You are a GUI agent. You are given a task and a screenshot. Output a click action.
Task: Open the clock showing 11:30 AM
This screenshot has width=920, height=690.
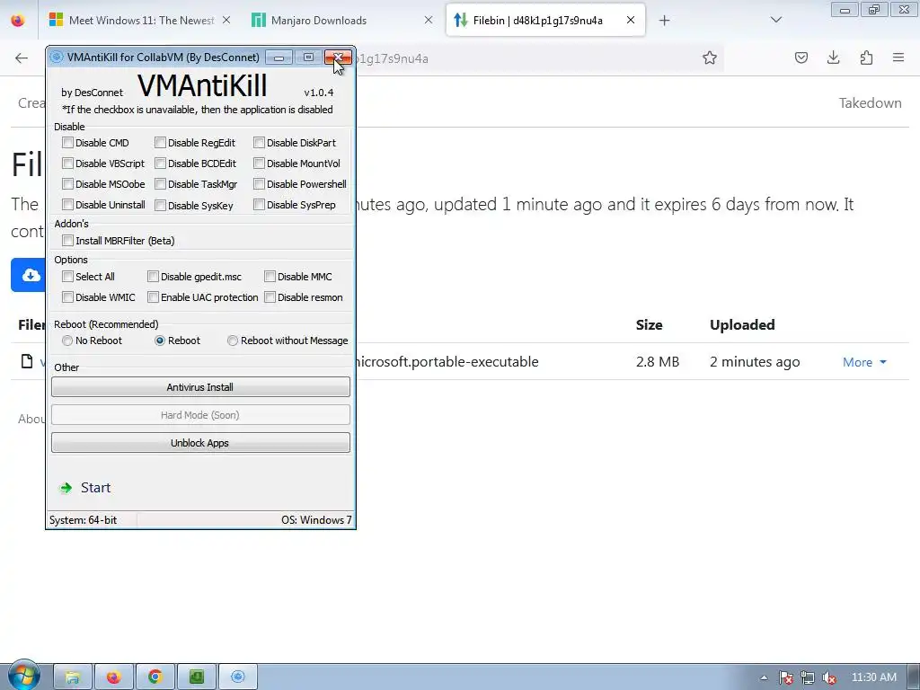tap(873, 677)
